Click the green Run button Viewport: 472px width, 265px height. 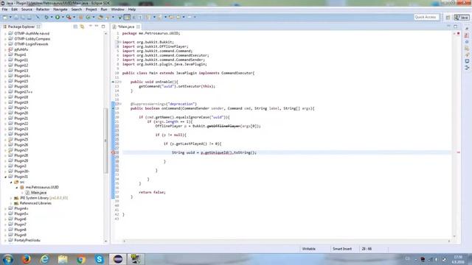coord(58,17)
